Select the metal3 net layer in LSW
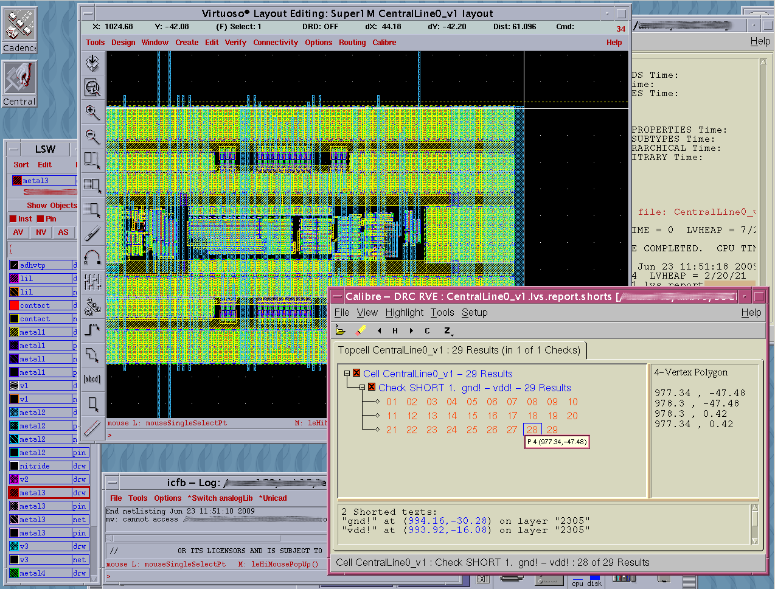The width and height of the screenshot is (775, 589). click(x=49, y=520)
